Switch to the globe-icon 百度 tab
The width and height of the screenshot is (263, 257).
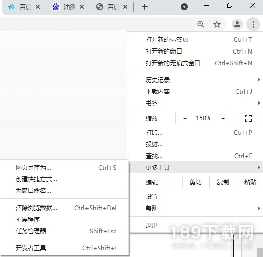[111, 7]
